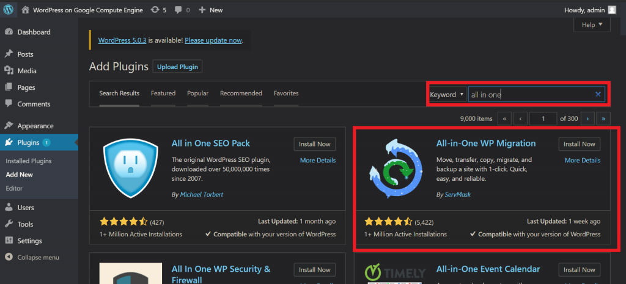
Task: Click the plus icon next to New
Action: coord(202,10)
